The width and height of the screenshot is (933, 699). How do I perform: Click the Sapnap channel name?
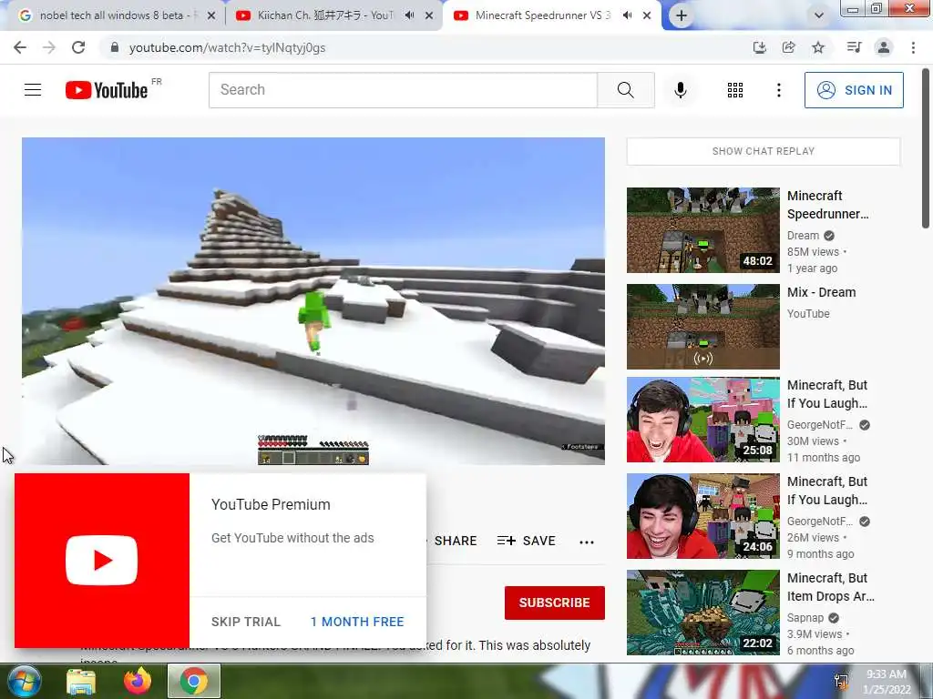pyautogui.click(x=805, y=618)
